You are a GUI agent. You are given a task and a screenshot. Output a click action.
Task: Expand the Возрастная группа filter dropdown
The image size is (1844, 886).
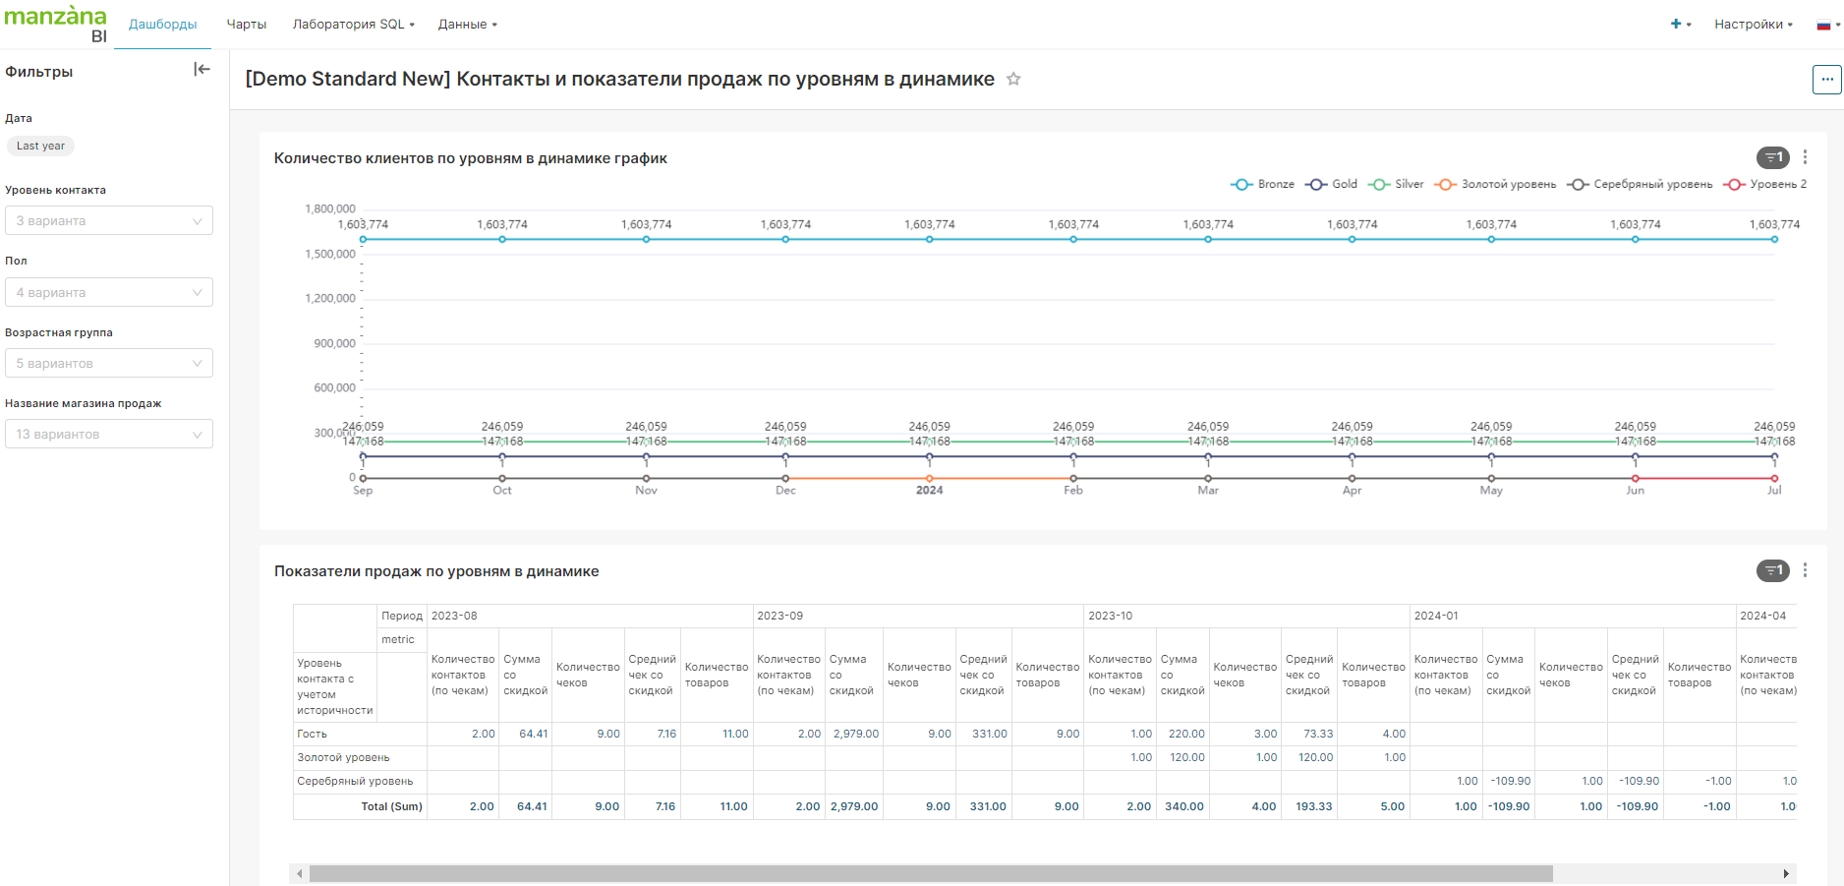click(x=109, y=364)
